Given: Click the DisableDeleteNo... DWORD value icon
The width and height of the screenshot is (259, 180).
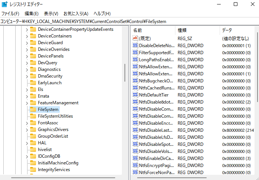Looking at the screenshot, I should 135,45.
